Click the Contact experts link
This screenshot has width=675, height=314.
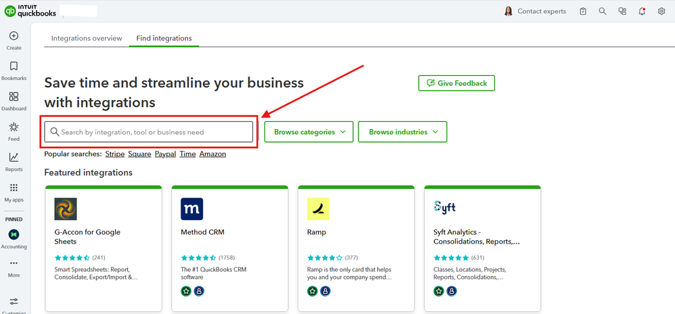click(x=542, y=12)
